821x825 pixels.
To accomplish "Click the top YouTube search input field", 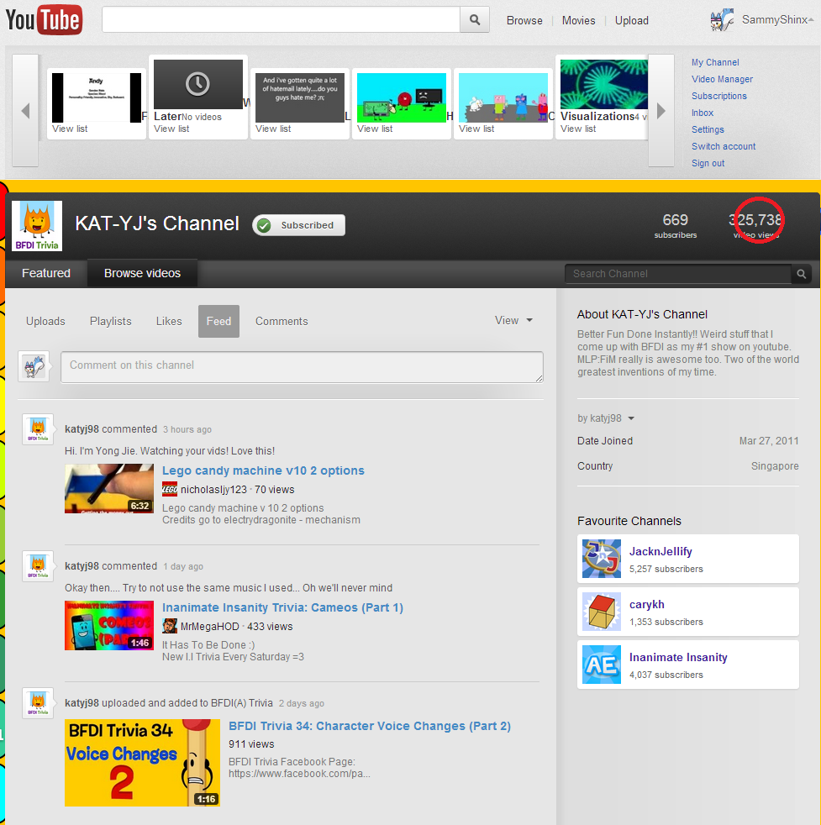I will (x=281, y=20).
